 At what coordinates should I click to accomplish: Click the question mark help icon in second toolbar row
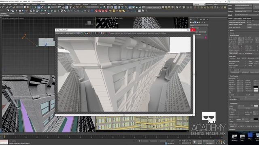pyautogui.click(x=146, y=11)
